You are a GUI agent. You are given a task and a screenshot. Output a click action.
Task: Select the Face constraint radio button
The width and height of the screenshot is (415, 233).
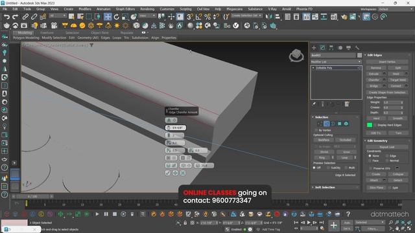tap(370, 161)
